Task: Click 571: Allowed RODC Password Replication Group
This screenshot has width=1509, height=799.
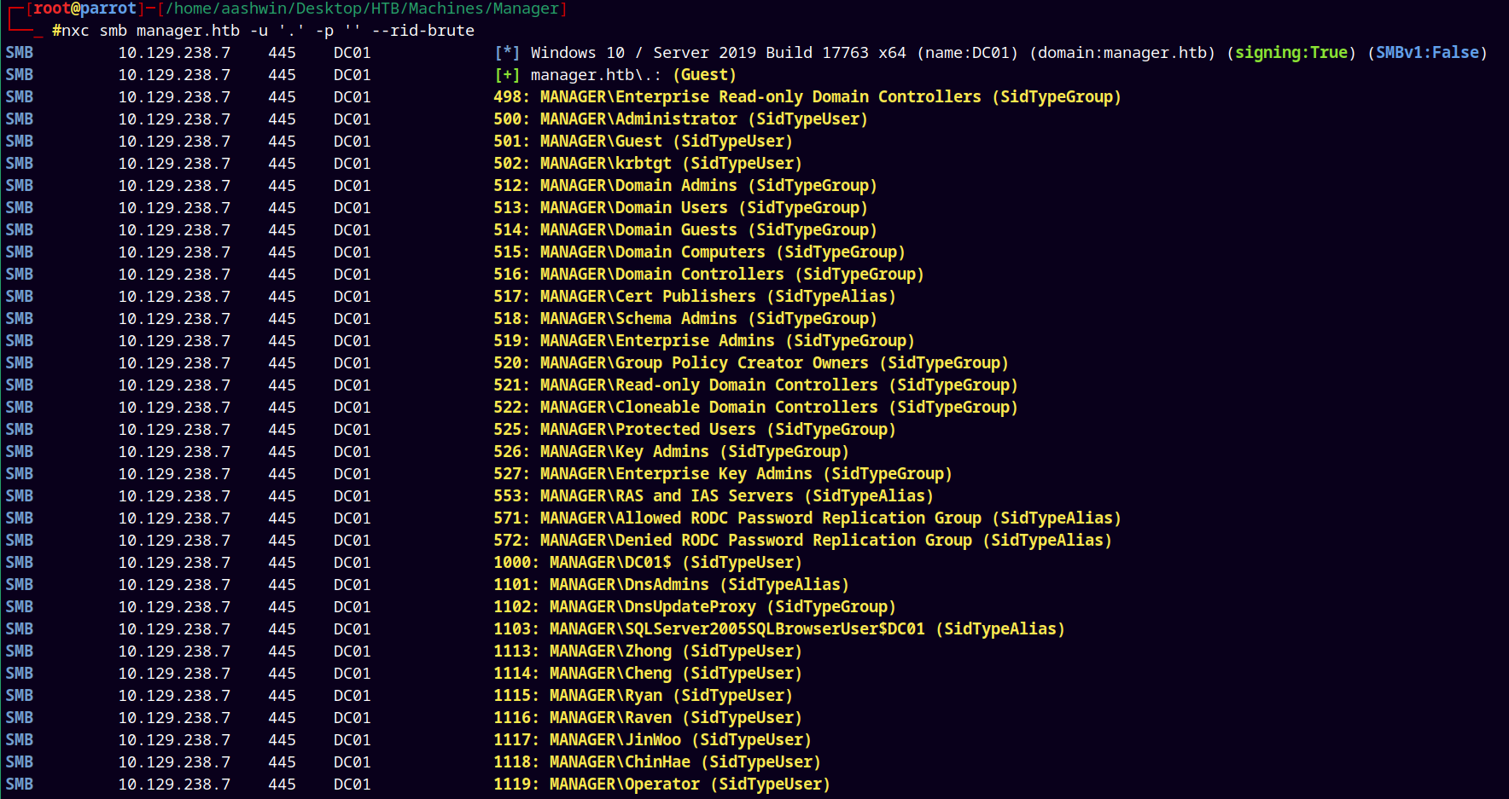Action: [807, 518]
